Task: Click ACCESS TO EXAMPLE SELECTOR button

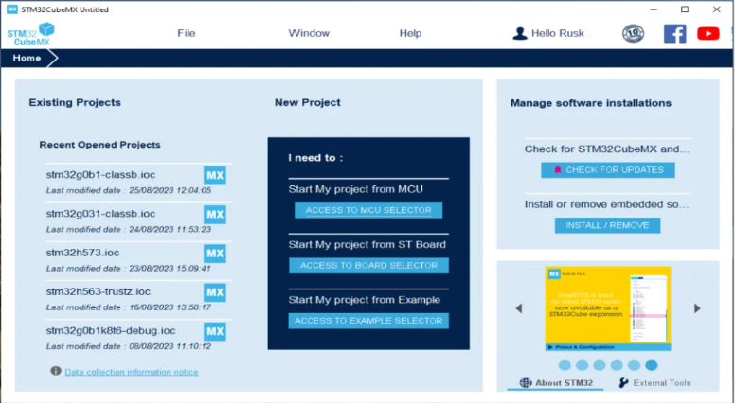Action: pos(368,321)
